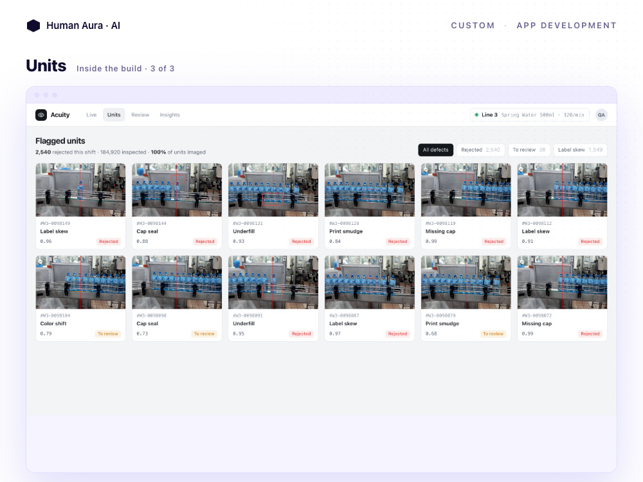The image size is (643, 482).
Task: Click Missing cap label on unit #W3-0098119
Action: click(x=440, y=231)
